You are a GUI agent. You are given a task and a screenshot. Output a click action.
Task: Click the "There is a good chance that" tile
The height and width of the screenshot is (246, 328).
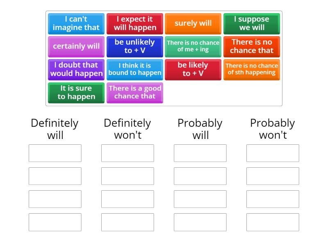[134, 93]
